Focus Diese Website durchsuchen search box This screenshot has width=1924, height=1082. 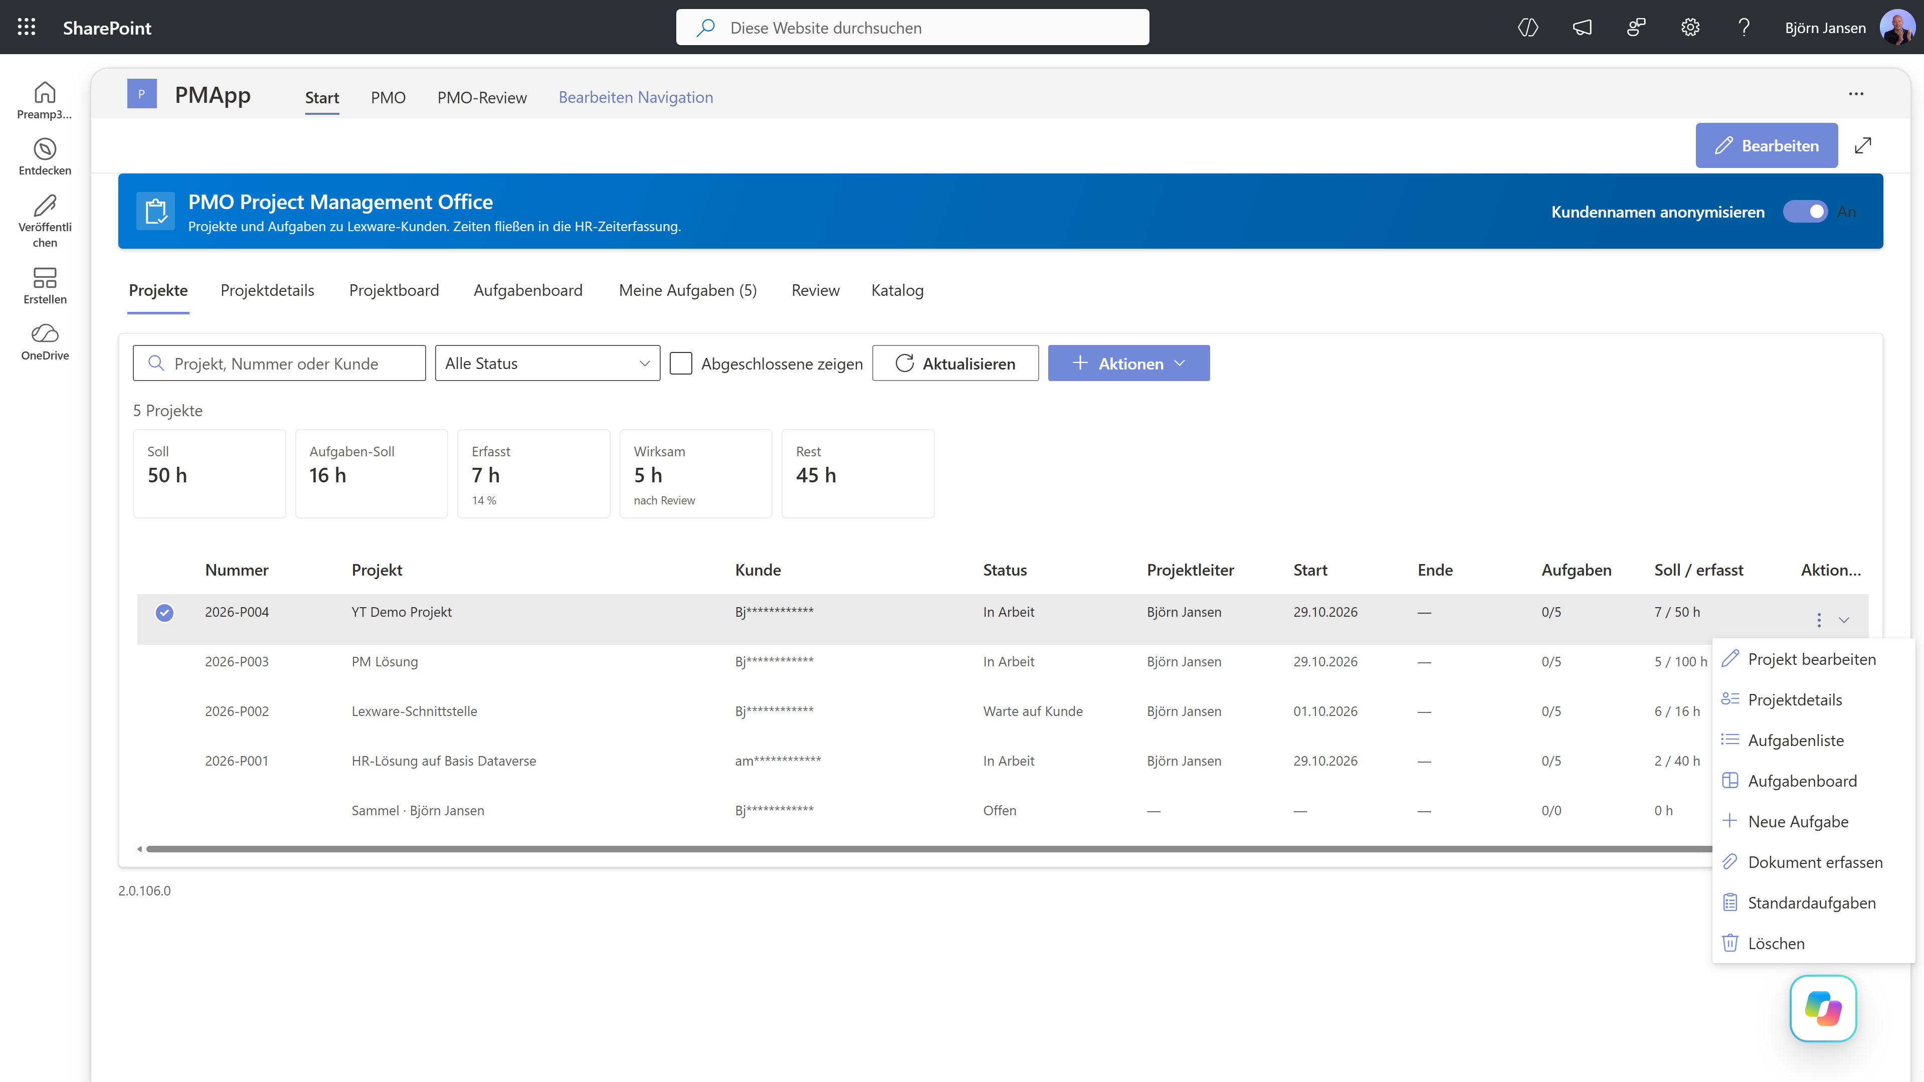913,28
